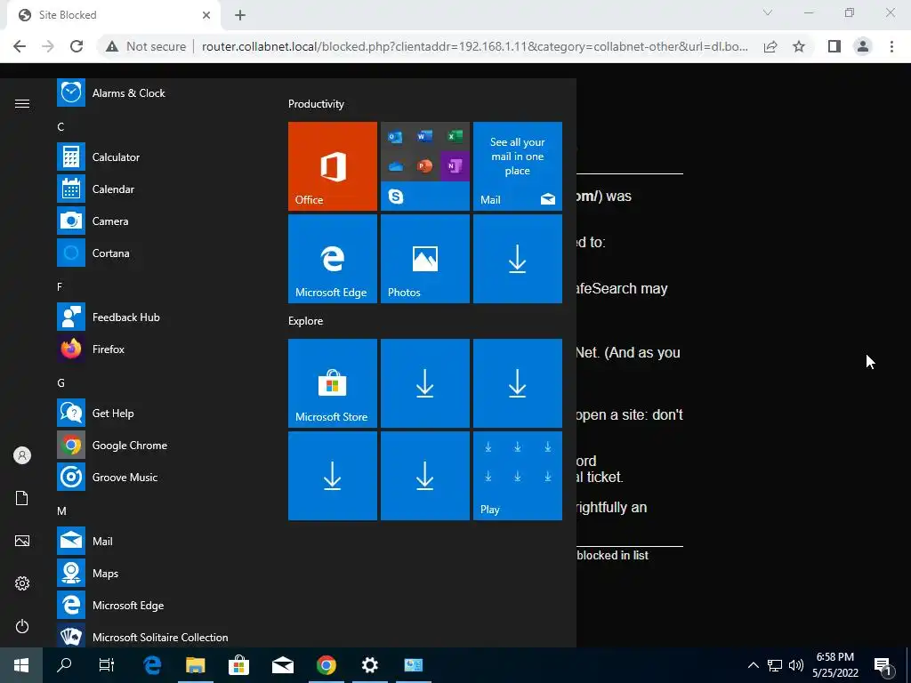This screenshot has width=911, height=683.
Task: Open Calendar from the Start menu
Action: (x=157, y=189)
